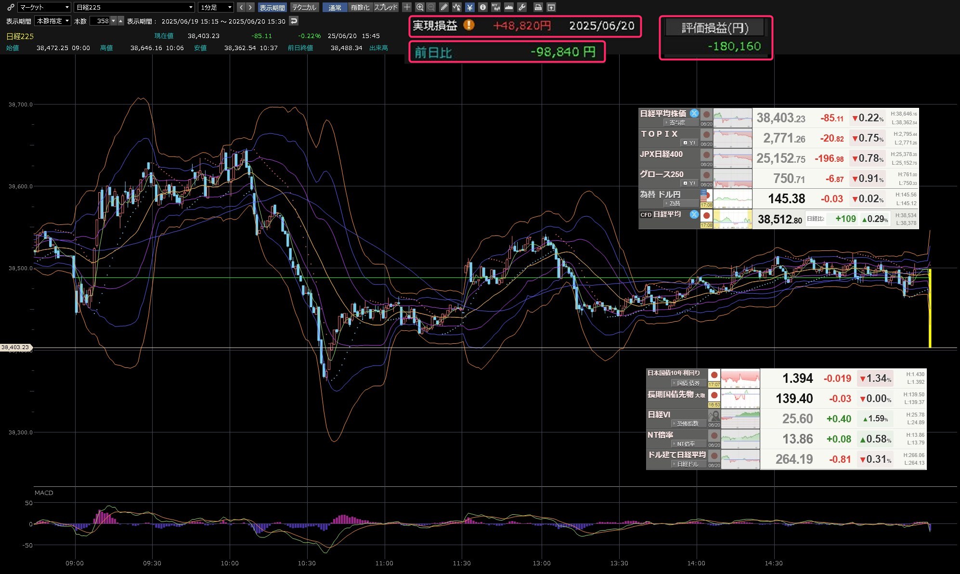Click the X icon beside CFD 日経平均
960x574 pixels.
[x=694, y=214]
